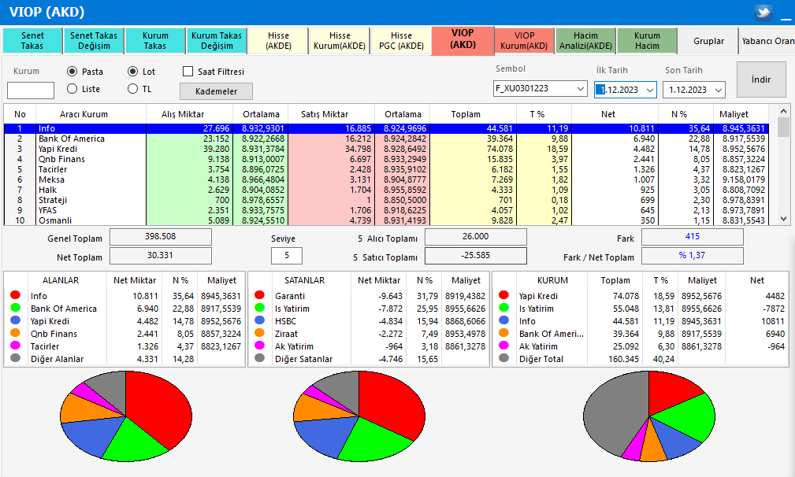
Task: Switch to the Hisse (AKDE) tab
Action: click(278, 40)
